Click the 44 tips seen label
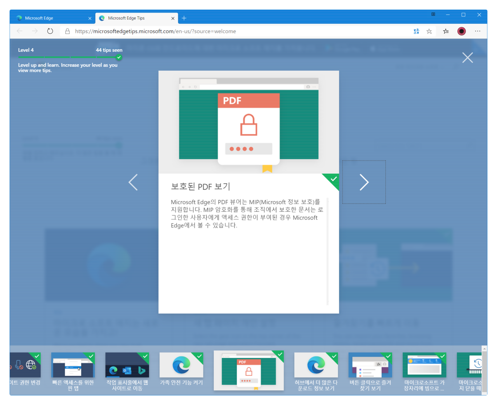The height and width of the screenshot is (405, 497). (109, 50)
